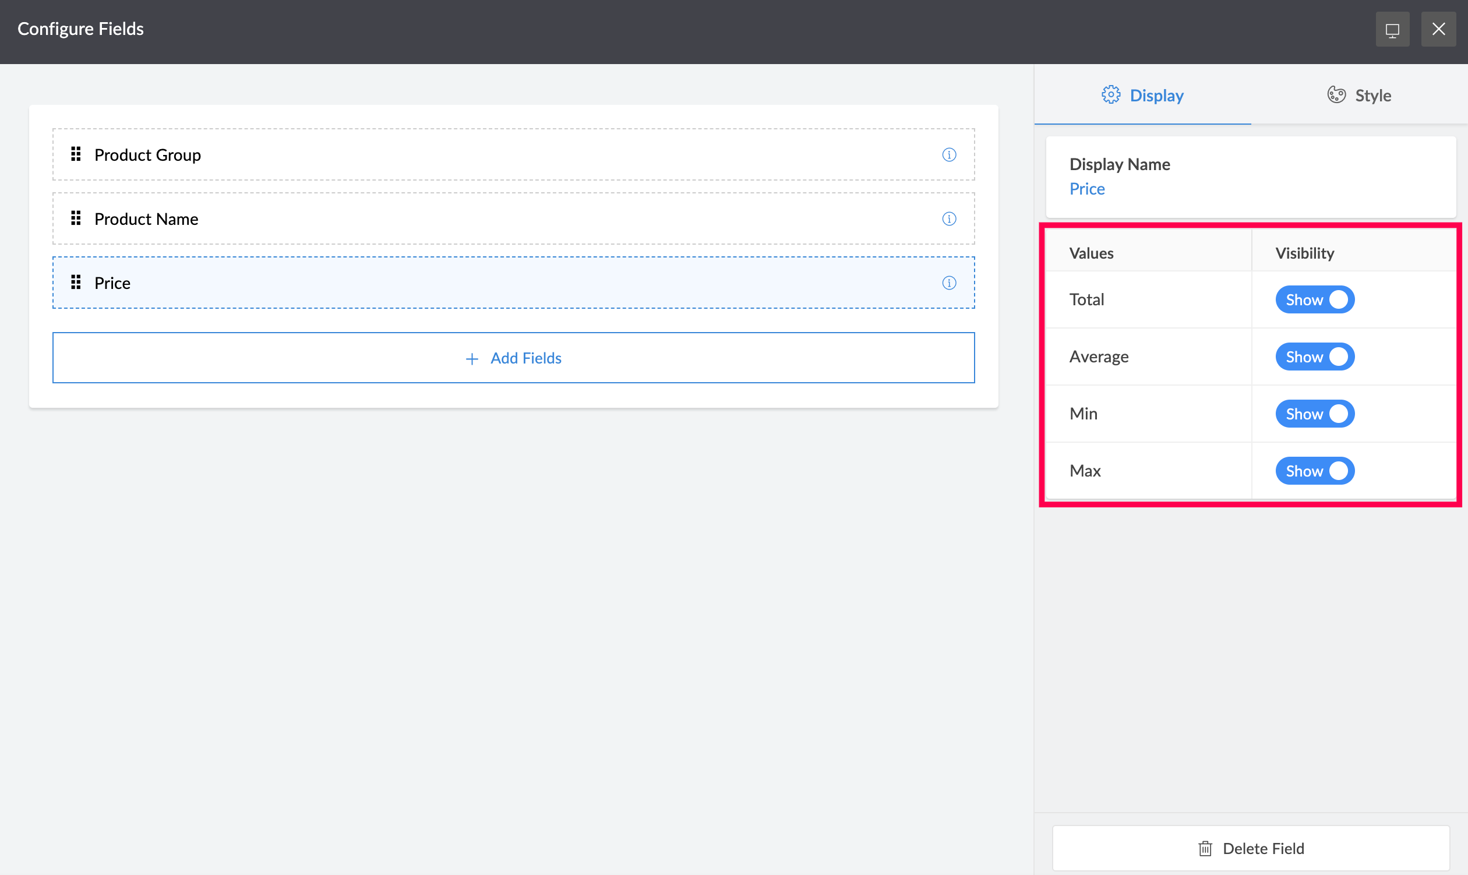Screen dimensions: 1468x875
Task: Open the Display tab
Action: click(x=1142, y=96)
